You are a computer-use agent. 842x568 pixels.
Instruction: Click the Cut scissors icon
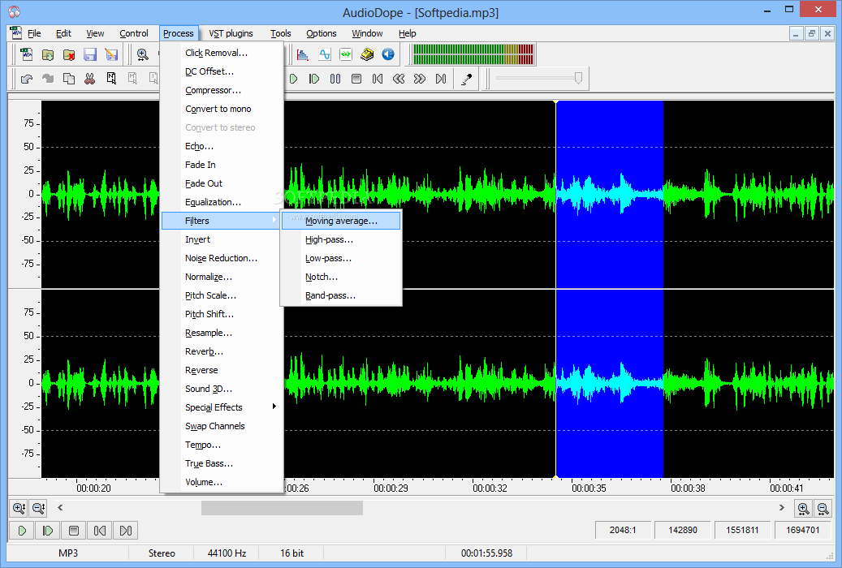89,79
